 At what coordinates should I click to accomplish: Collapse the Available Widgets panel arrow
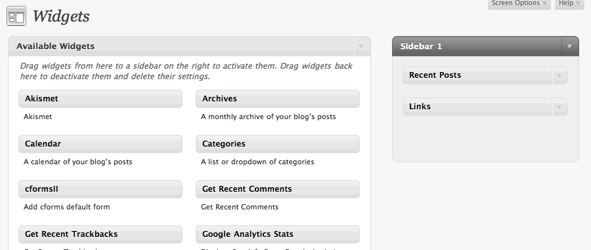(x=361, y=46)
